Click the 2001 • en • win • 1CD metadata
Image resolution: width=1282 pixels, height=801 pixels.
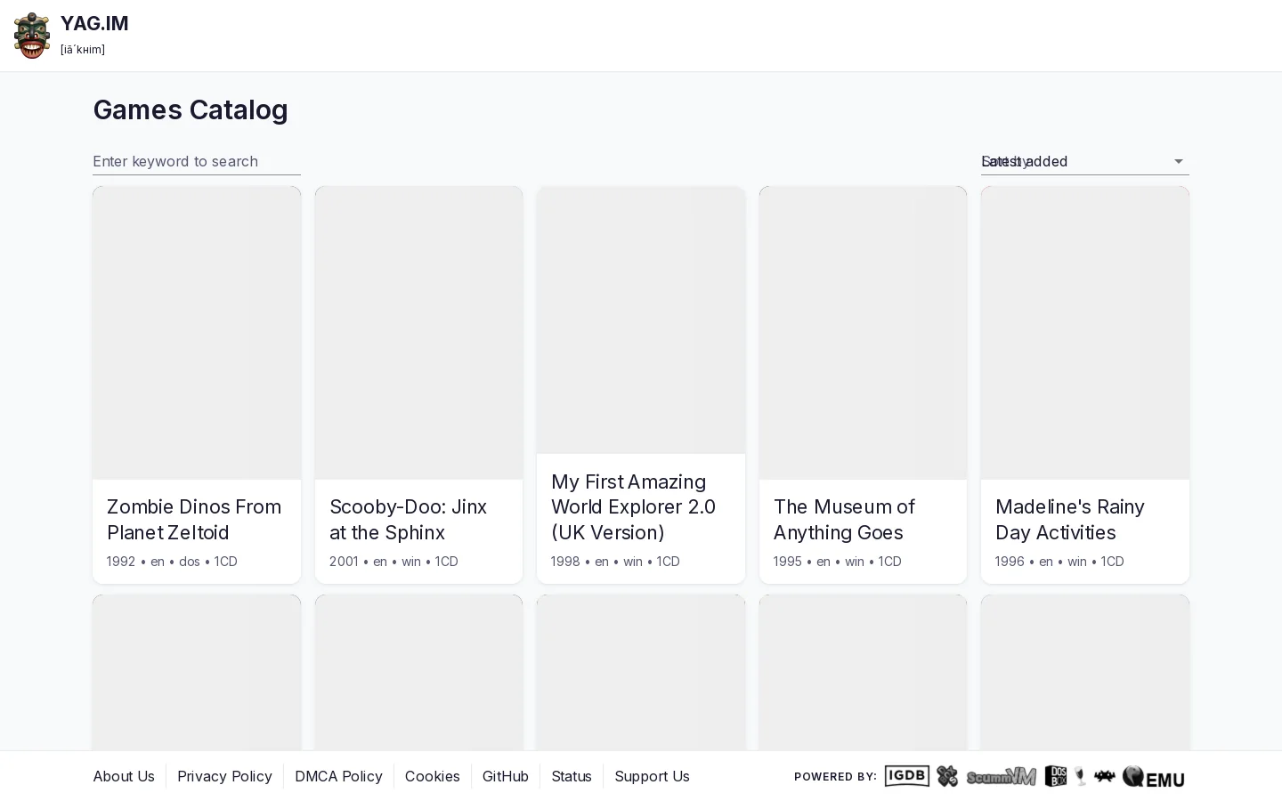point(394,562)
